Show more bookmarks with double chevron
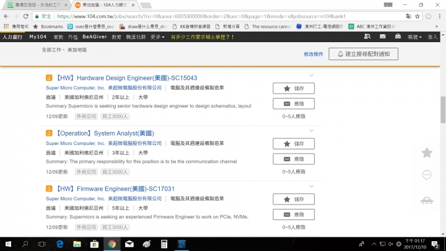This screenshot has height=251, width=446. tap(437, 27)
